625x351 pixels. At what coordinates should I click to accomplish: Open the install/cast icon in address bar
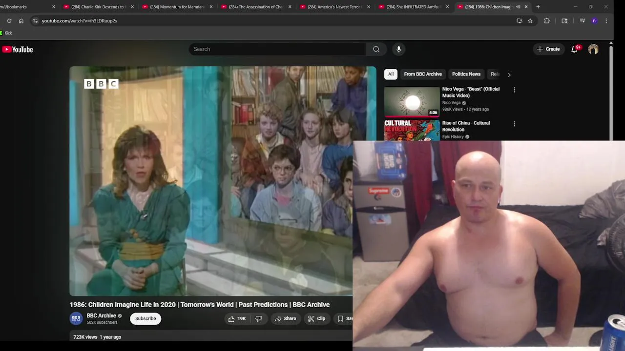pyautogui.click(x=520, y=21)
